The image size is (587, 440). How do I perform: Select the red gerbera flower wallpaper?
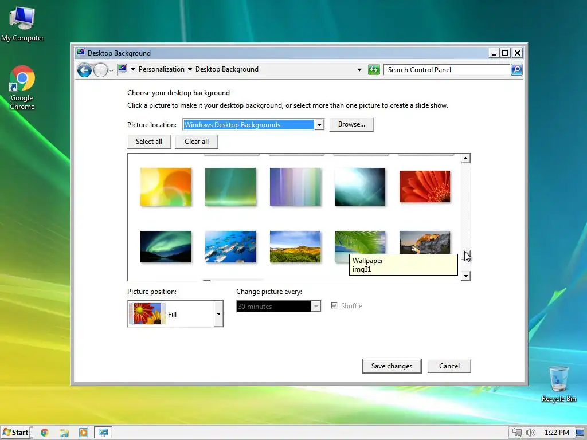425,187
